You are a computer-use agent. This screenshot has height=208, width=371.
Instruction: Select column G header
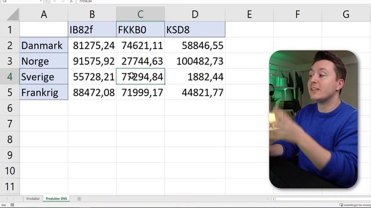(x=346, y=14)
